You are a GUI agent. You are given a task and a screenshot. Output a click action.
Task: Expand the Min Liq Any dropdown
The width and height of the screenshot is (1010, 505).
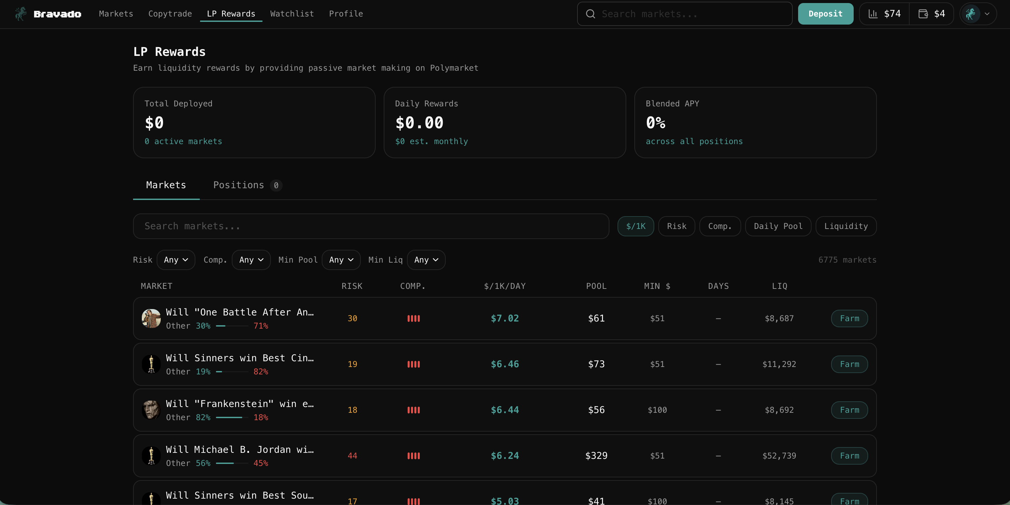pyautogui.click(x=426, y=260)
